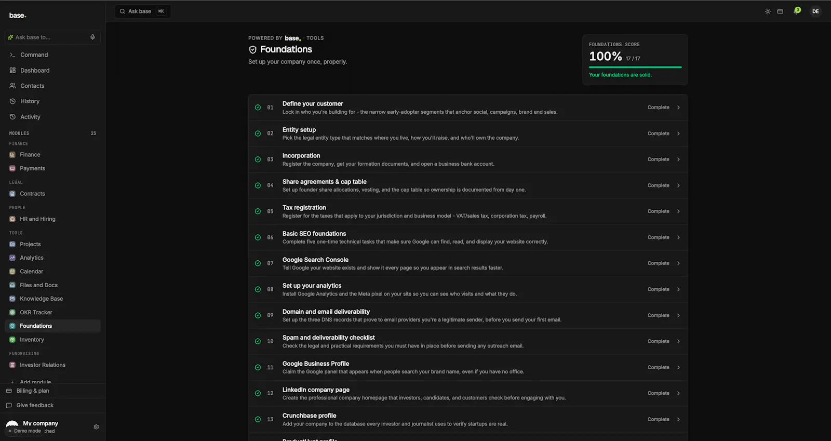Toggle the Define your customer check circle
831x441 pixels.
point(258,108)
